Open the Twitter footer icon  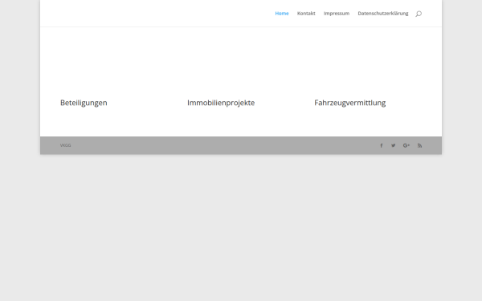tap(393, 145)
